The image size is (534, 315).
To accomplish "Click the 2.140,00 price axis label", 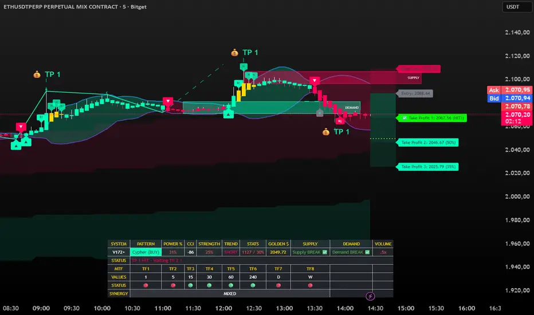I will pos(517,32).
